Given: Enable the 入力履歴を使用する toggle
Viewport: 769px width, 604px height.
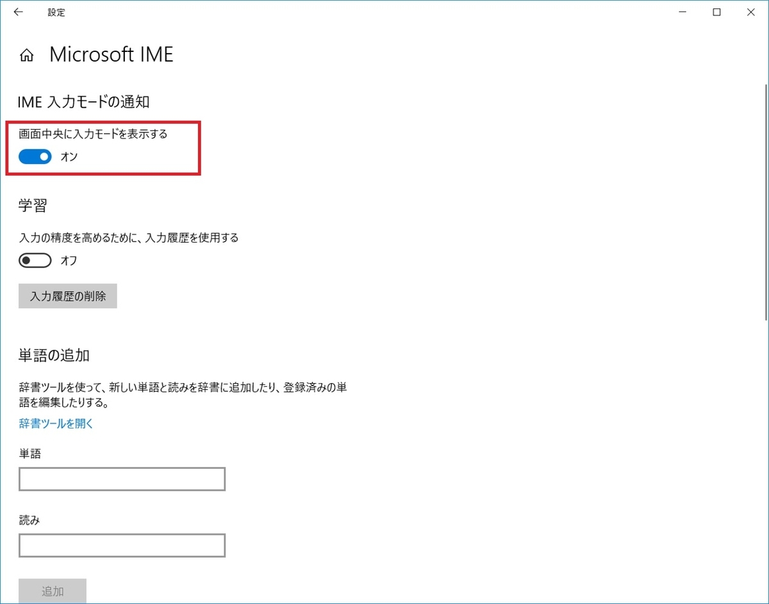Looking at the screenshot, I should 35,261.
